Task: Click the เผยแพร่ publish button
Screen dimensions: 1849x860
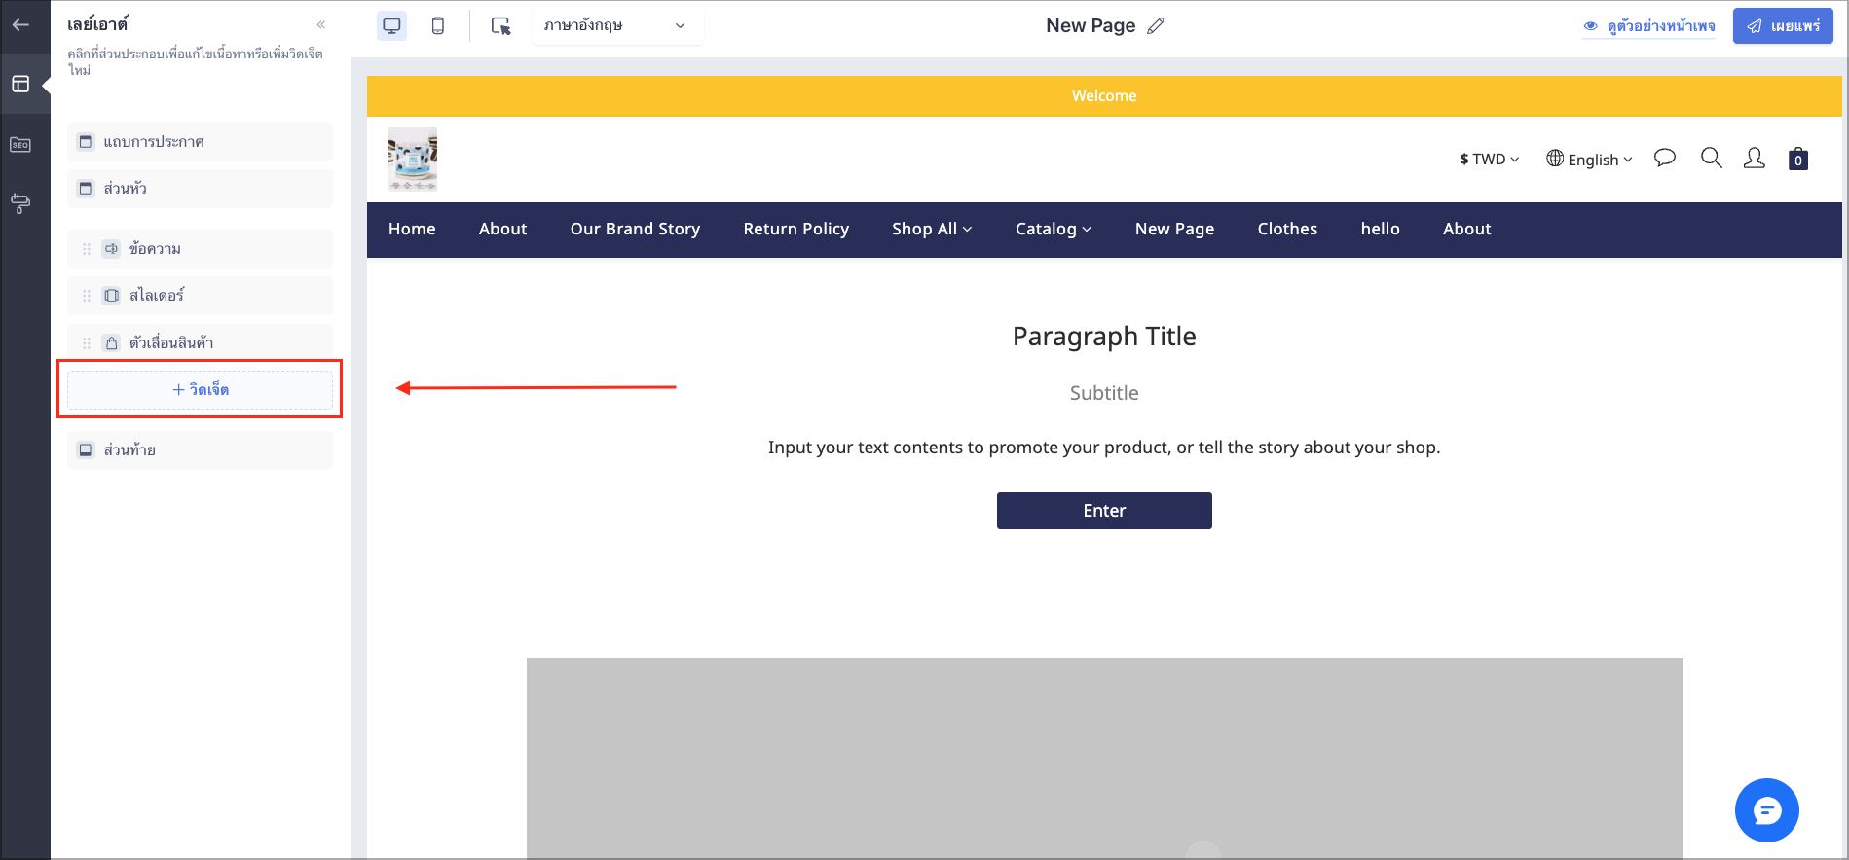Action: [x=1783, y=26]
